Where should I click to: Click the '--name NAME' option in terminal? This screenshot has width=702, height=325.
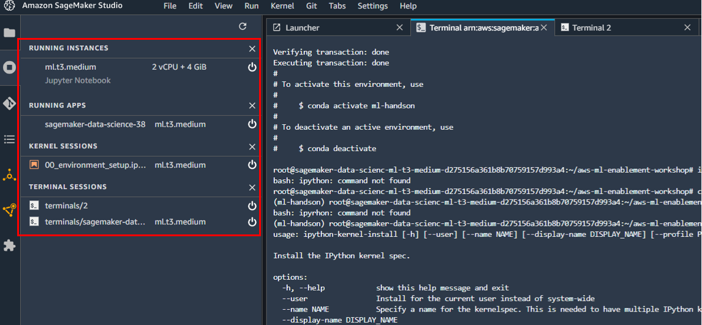305,309
